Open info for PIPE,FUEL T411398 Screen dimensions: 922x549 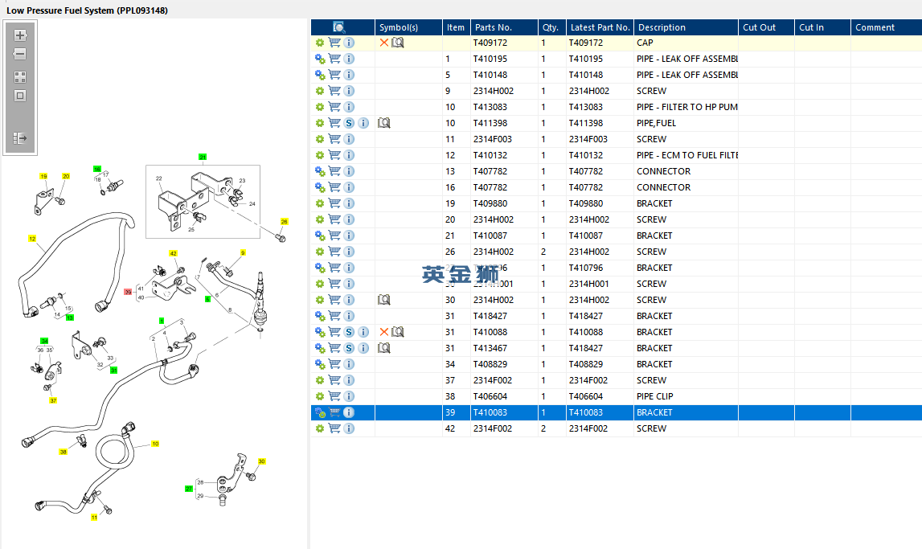[x=363, y=123]
